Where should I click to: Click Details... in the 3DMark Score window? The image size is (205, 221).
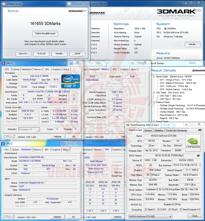(60, 54)
